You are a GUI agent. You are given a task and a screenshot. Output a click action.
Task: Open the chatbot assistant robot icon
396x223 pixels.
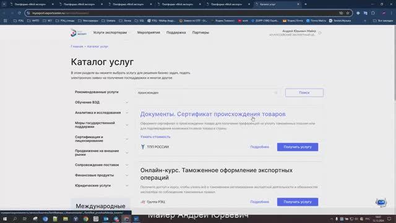pos(381,203)
